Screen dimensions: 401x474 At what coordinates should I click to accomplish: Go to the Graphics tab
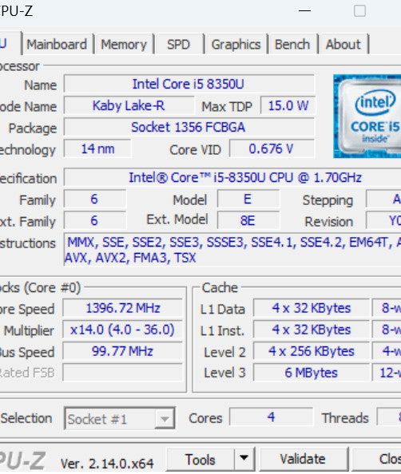pos(236,45)
